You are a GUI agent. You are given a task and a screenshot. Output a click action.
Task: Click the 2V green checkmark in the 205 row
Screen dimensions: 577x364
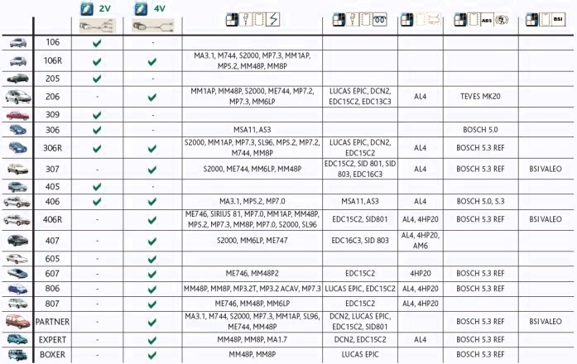click(x=97, y=79)
